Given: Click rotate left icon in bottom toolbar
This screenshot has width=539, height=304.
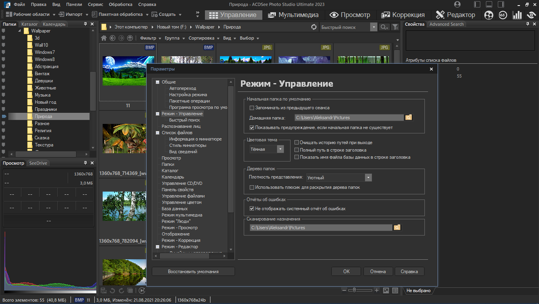Looking at the screenshot, I should tap(112, 291).
